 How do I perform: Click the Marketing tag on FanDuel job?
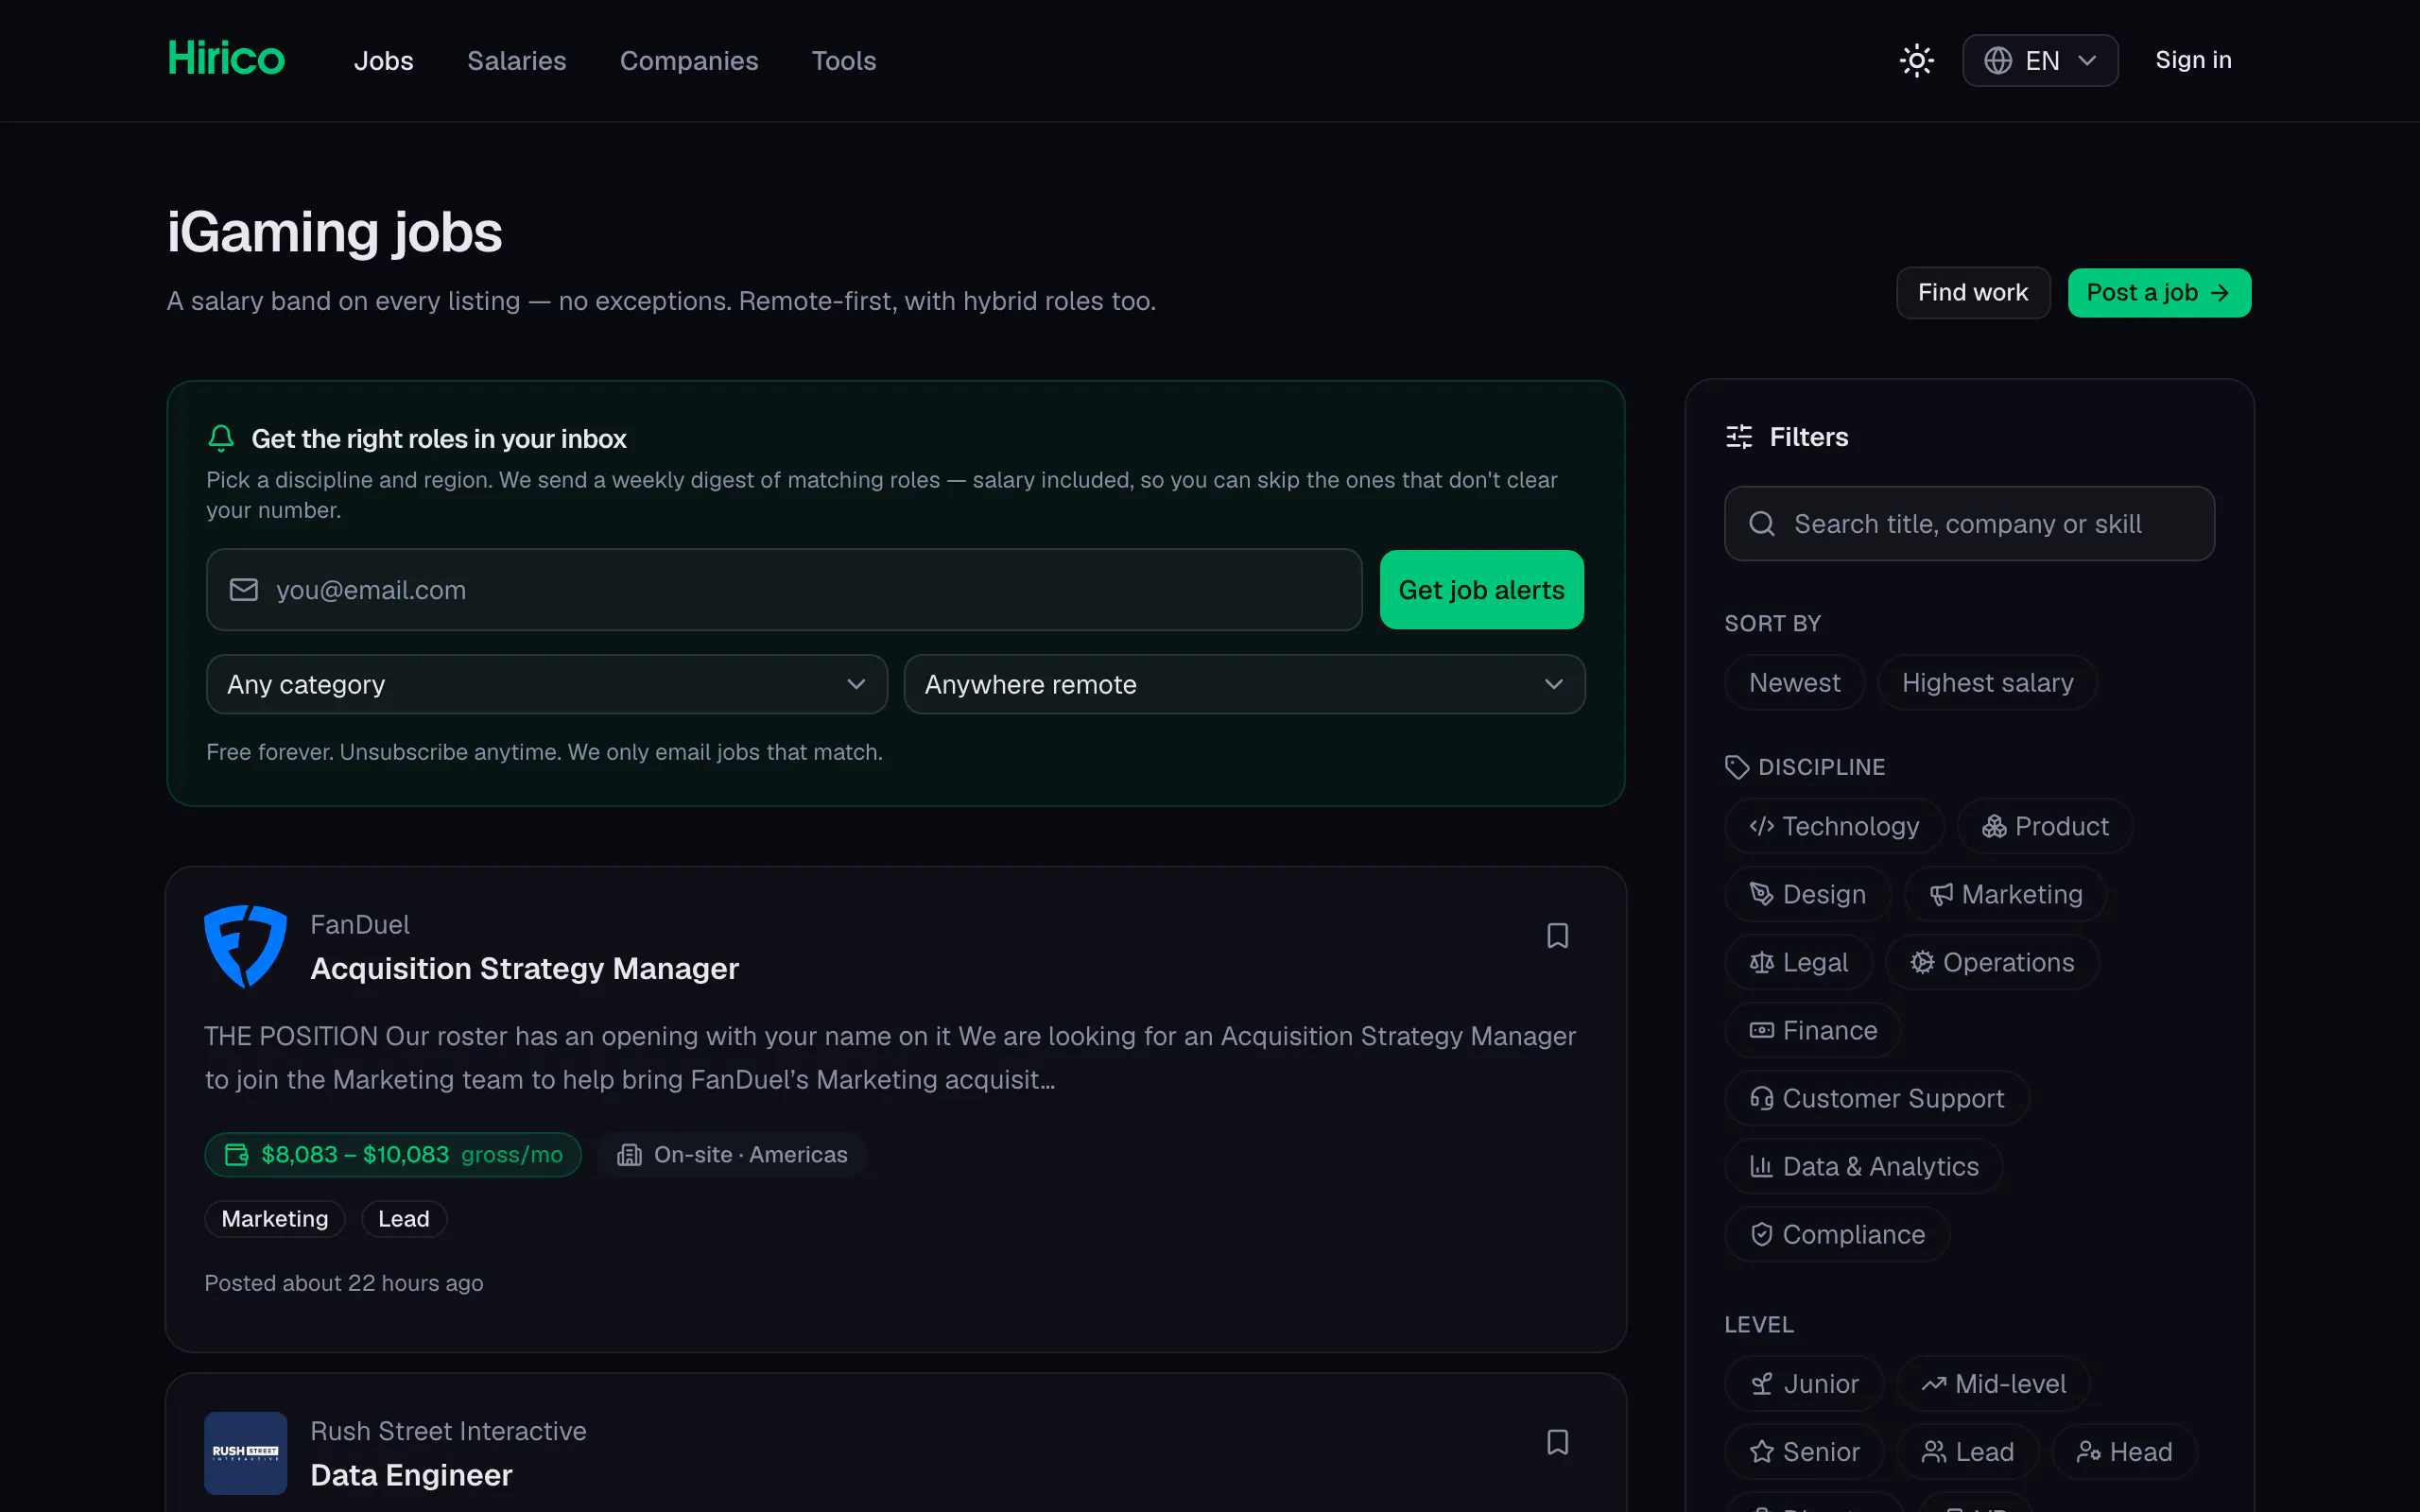(x=275, y=1219)
